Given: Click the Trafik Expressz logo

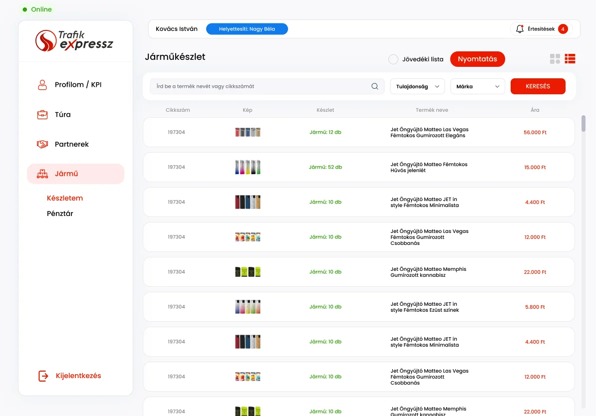Looking at the screenshot, I should [x=74, y=40].
